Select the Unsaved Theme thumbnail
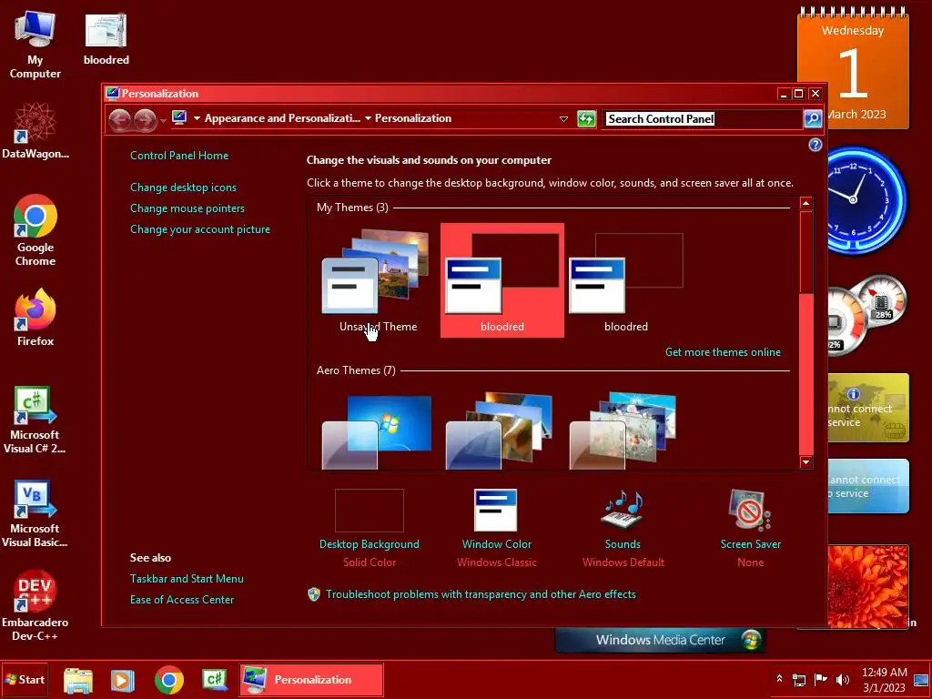The image size is (932, 699). (x=378, y=280)
